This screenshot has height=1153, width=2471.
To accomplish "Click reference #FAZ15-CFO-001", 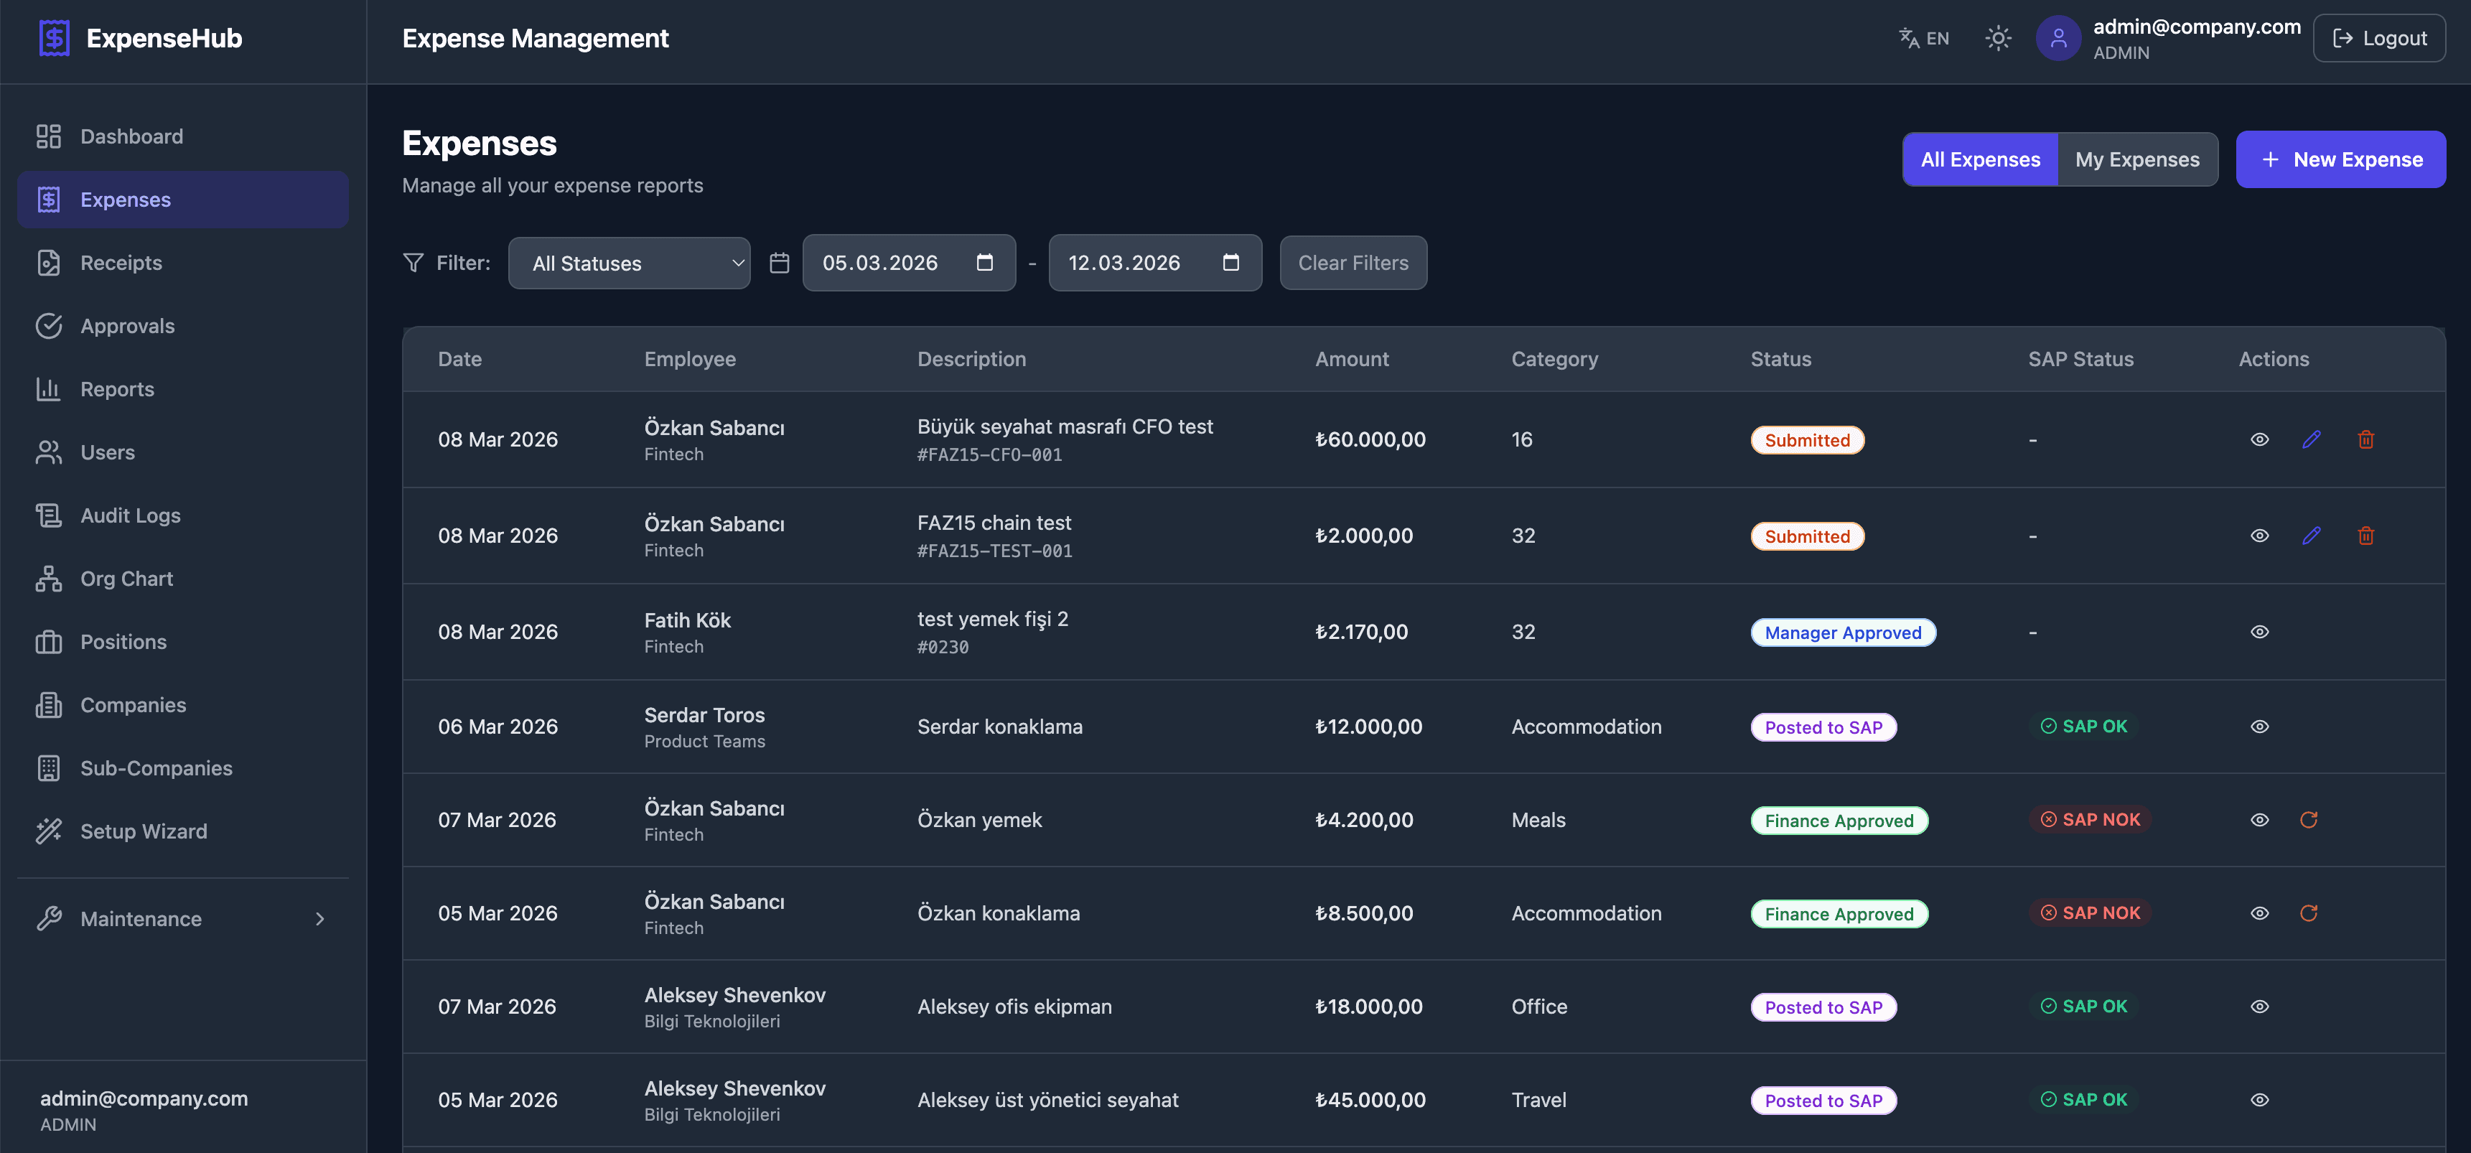I will (x=989, y=454).
